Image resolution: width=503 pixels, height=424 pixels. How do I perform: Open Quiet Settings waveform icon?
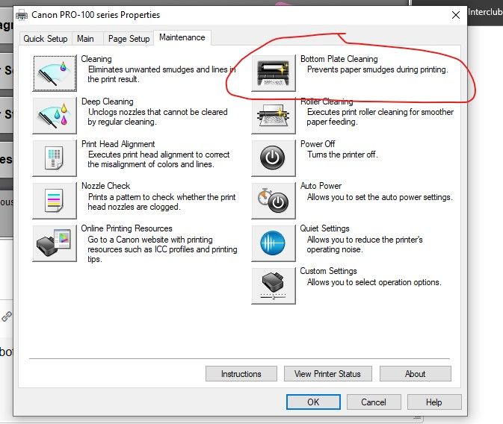pyautogui.click(x=274, y=243)
